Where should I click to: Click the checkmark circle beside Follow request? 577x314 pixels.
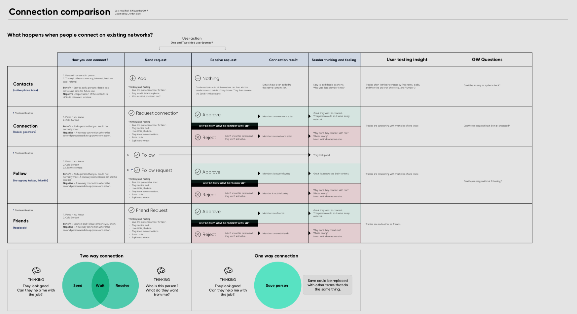pos(137,170)
